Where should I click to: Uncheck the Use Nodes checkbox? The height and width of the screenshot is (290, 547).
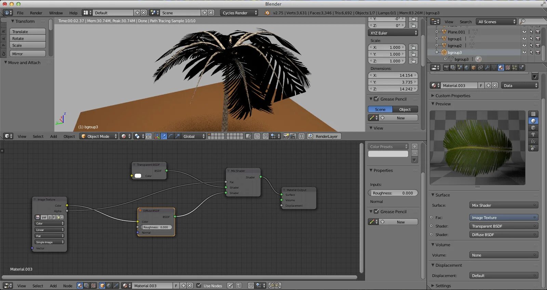click(x=199, y=286)
